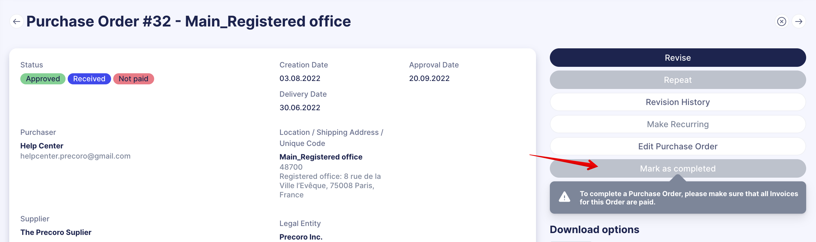Go back using the left arrow icon
Viewport: 816px width, 242px height.
click(17, 22)
